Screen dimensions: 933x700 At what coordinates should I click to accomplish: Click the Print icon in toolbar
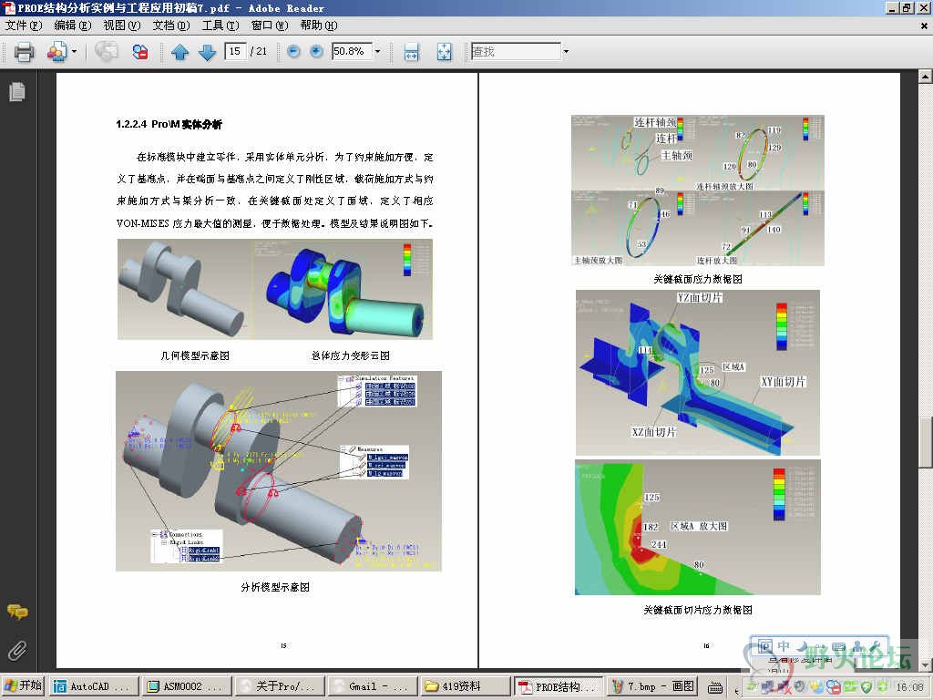[x=25, y=52]
